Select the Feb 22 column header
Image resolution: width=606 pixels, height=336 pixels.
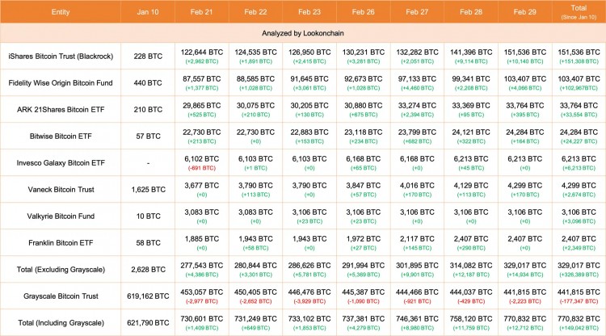pyautogui.click(x=255, y=12)
